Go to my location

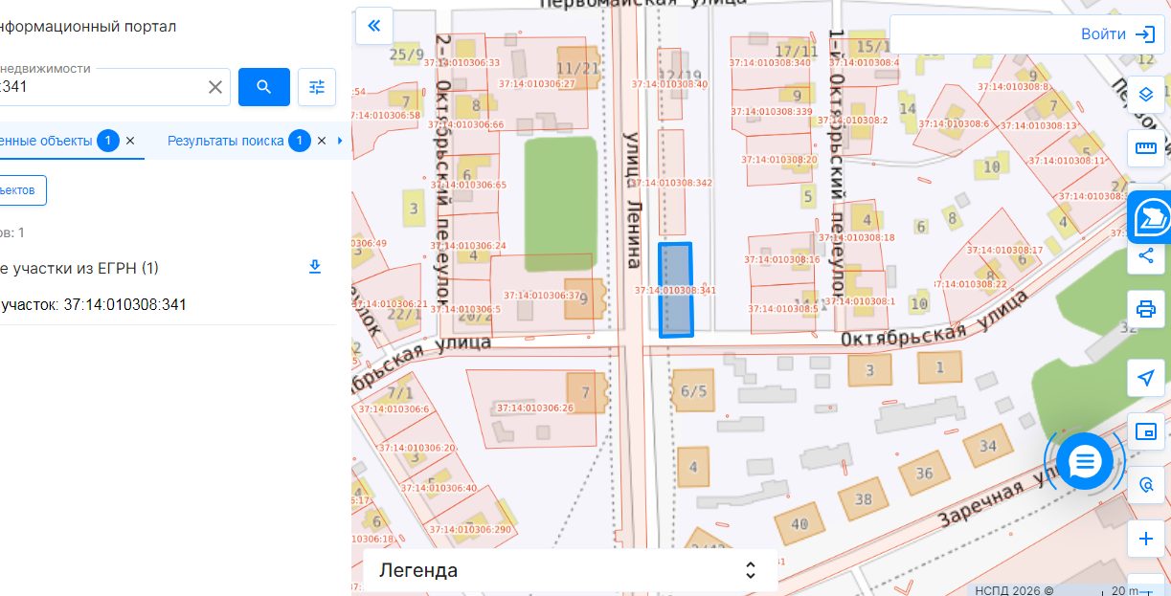(x=1145, y=378)
